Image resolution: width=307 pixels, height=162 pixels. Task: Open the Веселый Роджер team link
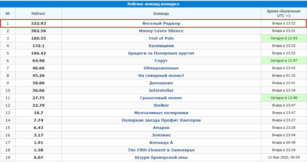(161, 23)
